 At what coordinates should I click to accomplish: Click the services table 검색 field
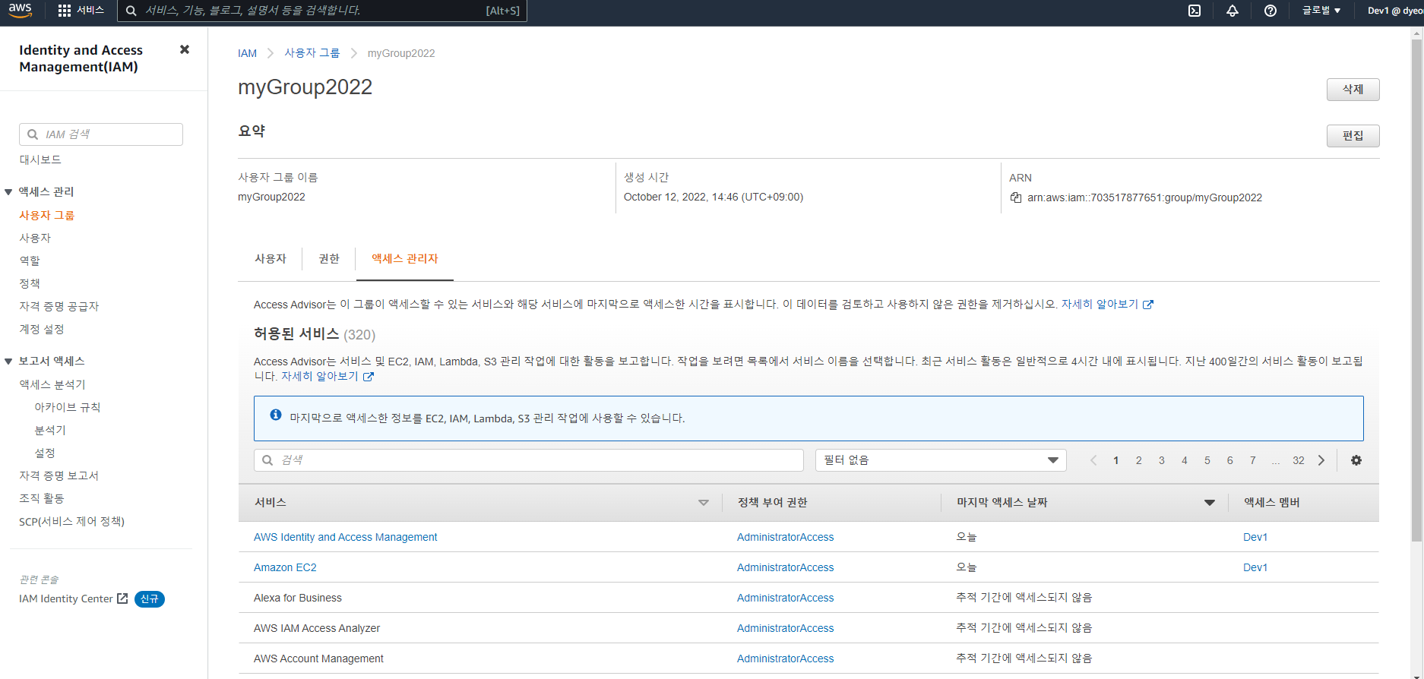point(529,460)
